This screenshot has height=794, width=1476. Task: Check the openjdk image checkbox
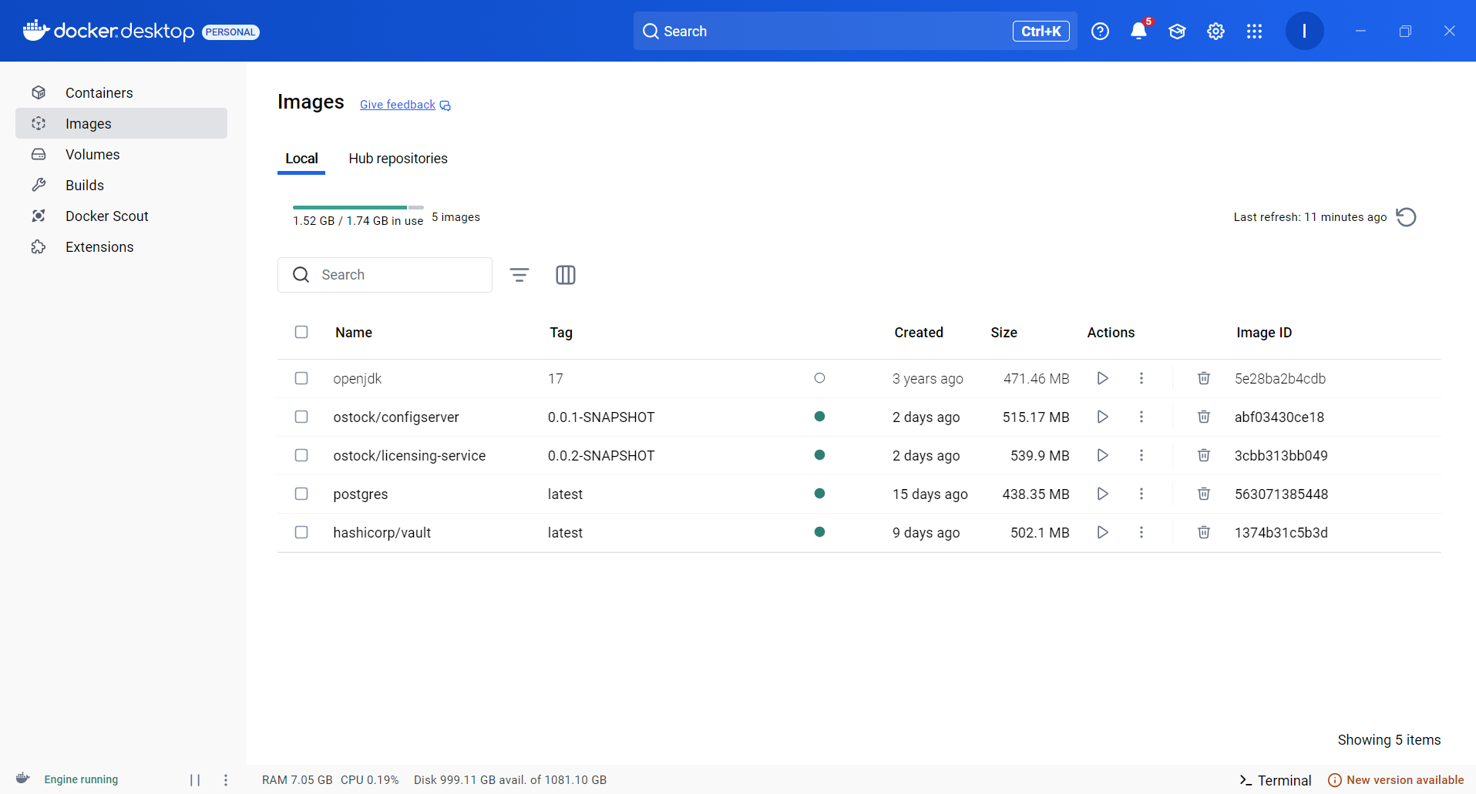pyautogui.click(x=301, y=378)
